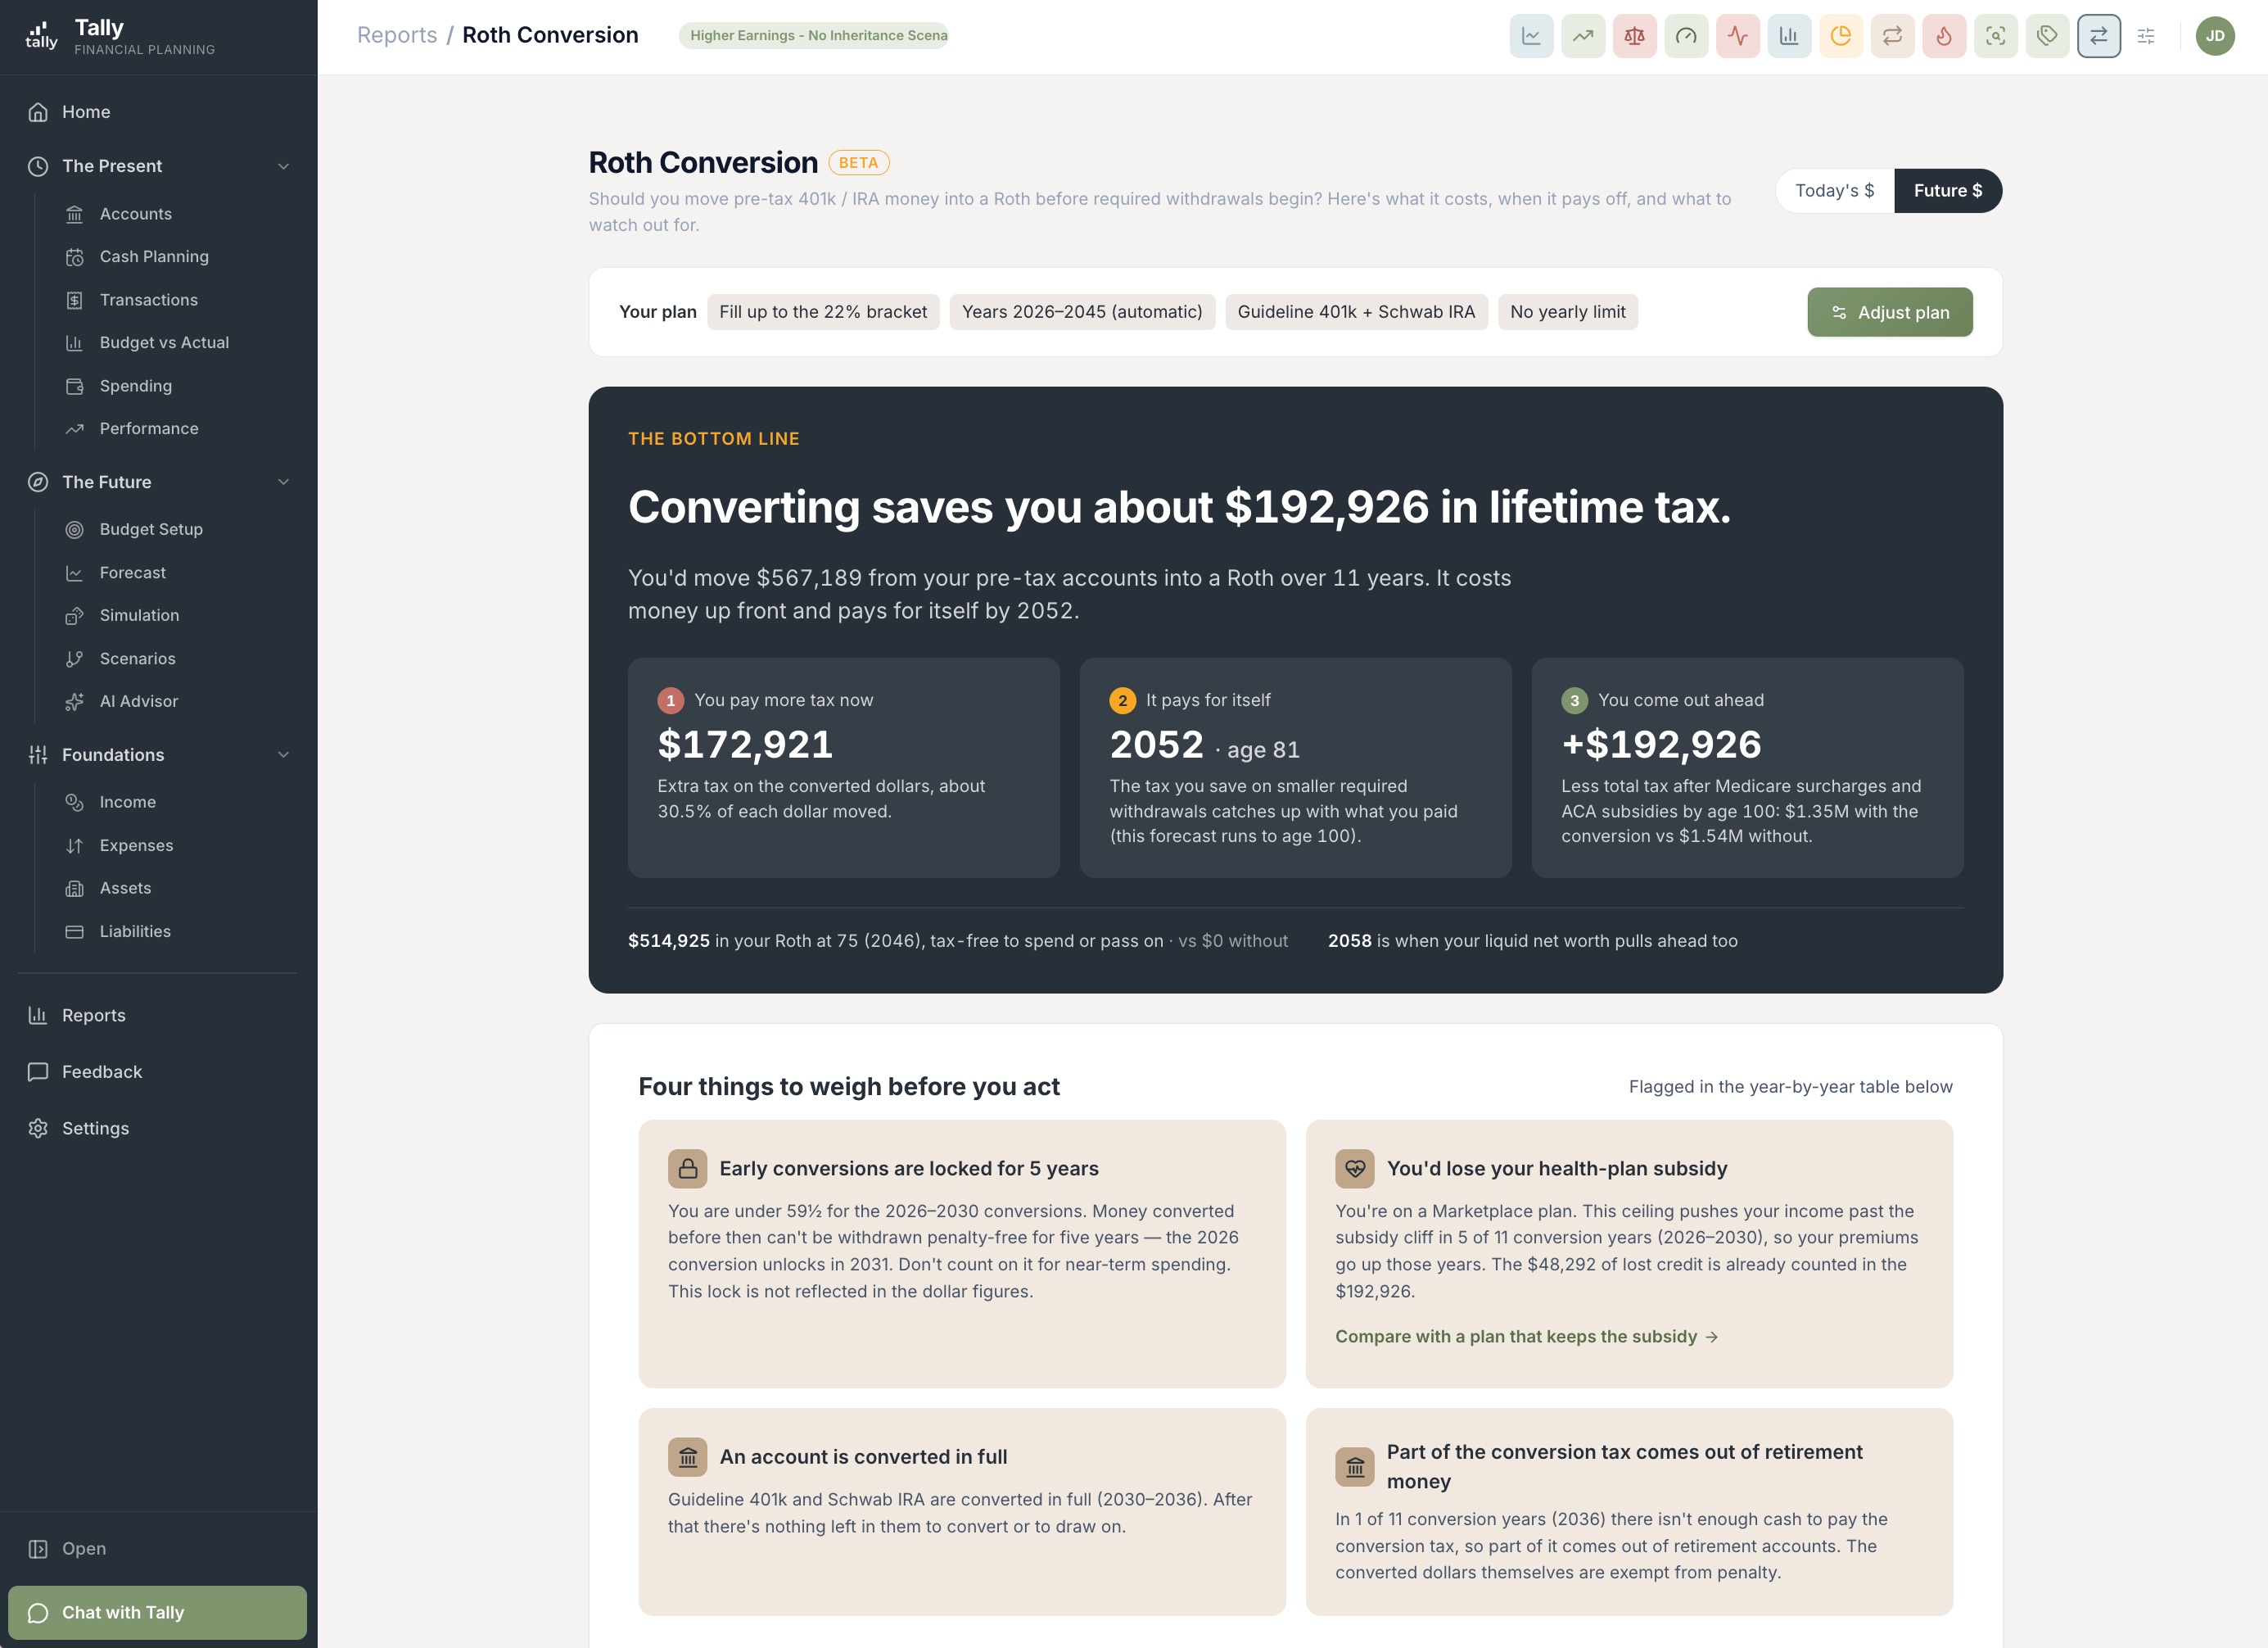
Task: Open Reports in the sidebar
Action: (x=158, y=1016)
